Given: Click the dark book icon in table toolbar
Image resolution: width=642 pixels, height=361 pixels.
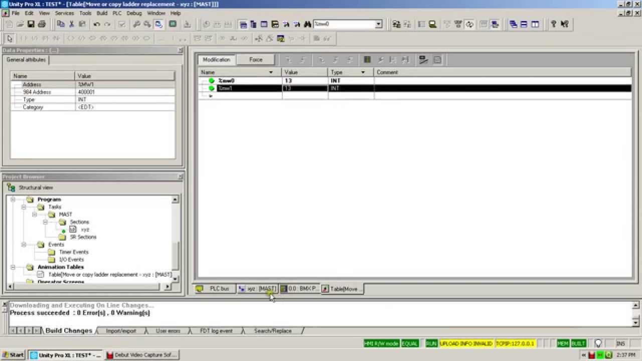Looking at the screenshot, I should tap(367, 60).
